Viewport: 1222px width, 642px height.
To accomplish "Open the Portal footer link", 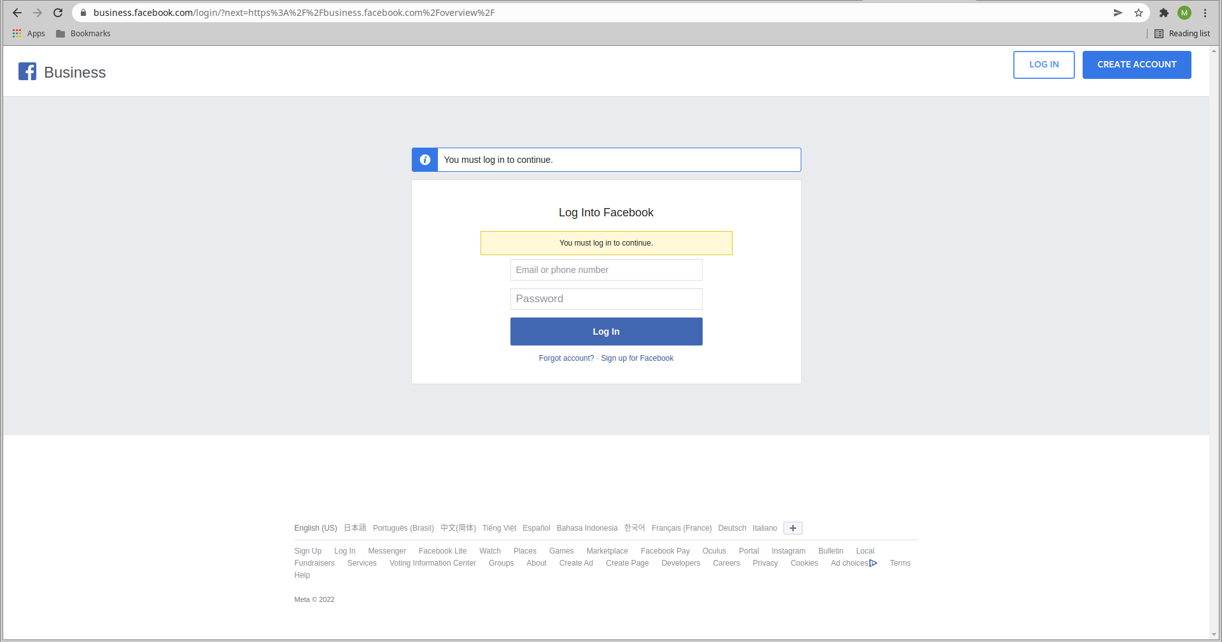I will (749, 551).
